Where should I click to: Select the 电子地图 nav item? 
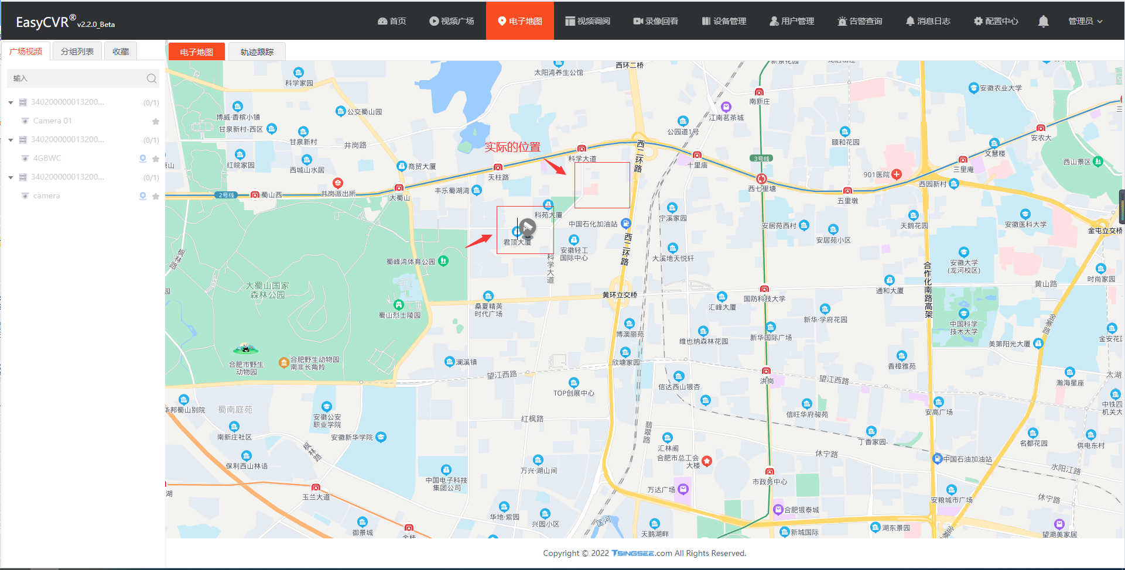coord(520,21)
